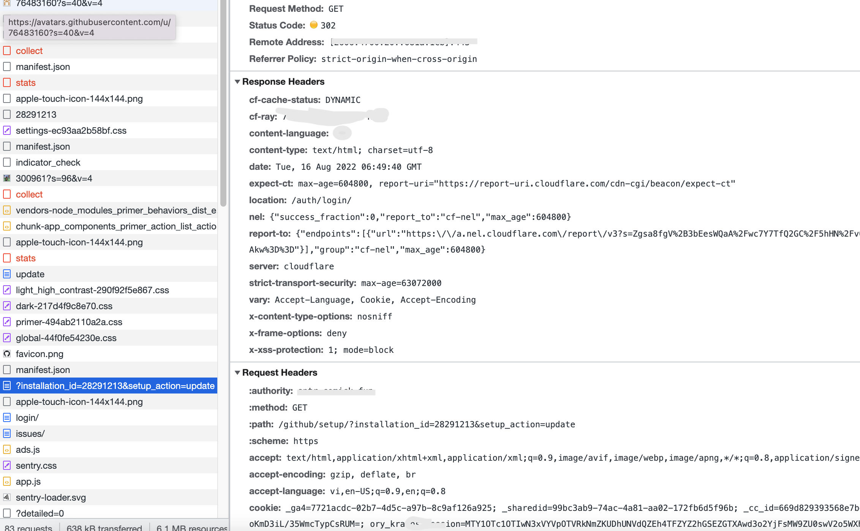Image resolution: width=860 pixels, height=531 pixels.
Task: Click the image icon next to apple-touch-icon-144x144.png
Action: 7,98
